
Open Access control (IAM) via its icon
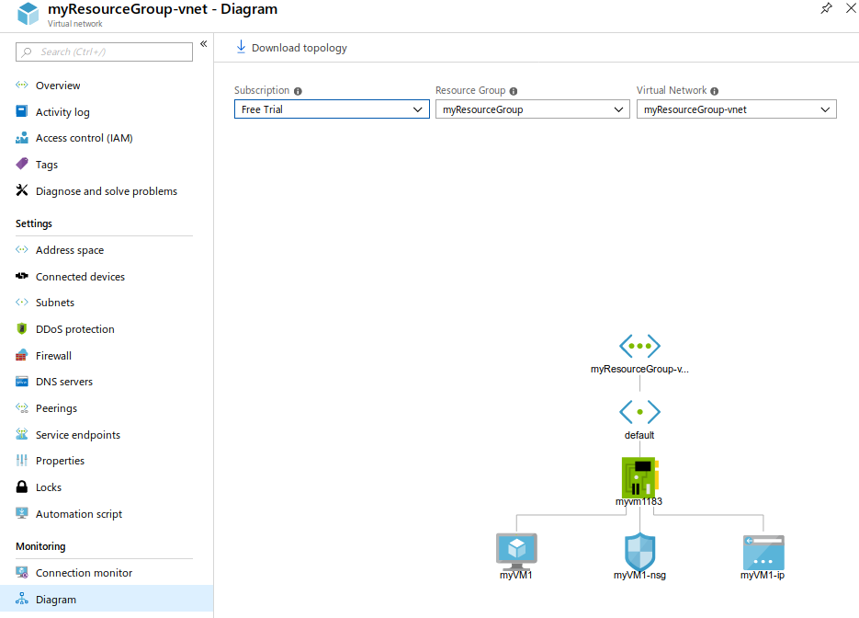(x=22, y=138)
